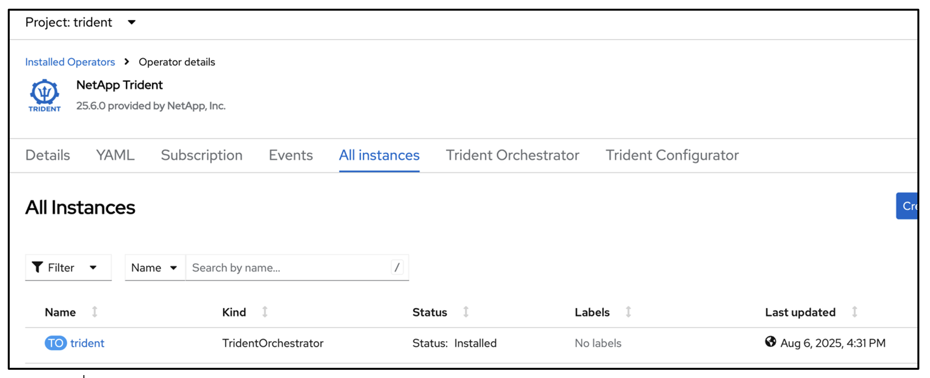930x378 pixels.
Task: Click the NetApp Trident operator logo
Action: pyautogui.click(x=44, y=94)
